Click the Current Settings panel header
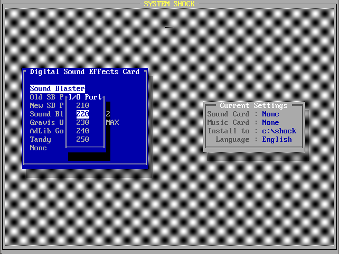Screen dimensions: 339x254 pos(253,105)
